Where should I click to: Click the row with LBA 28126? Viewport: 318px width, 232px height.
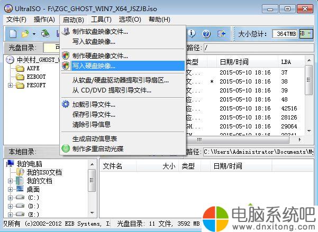pyautogui.click(x=244, y=117)
